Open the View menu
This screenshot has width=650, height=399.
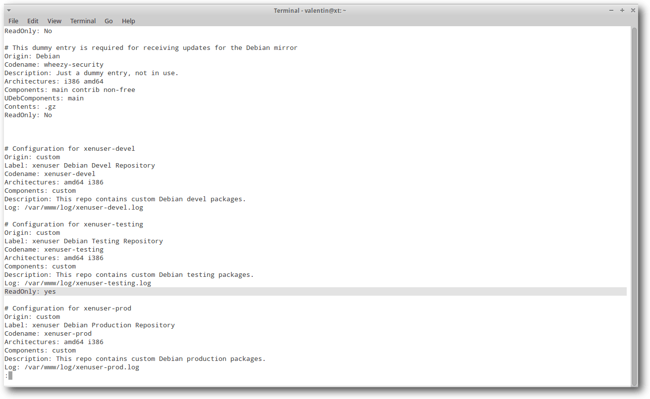tap(54, 21)
